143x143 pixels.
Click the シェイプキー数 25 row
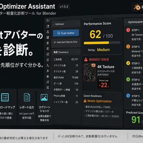(66, 102)
